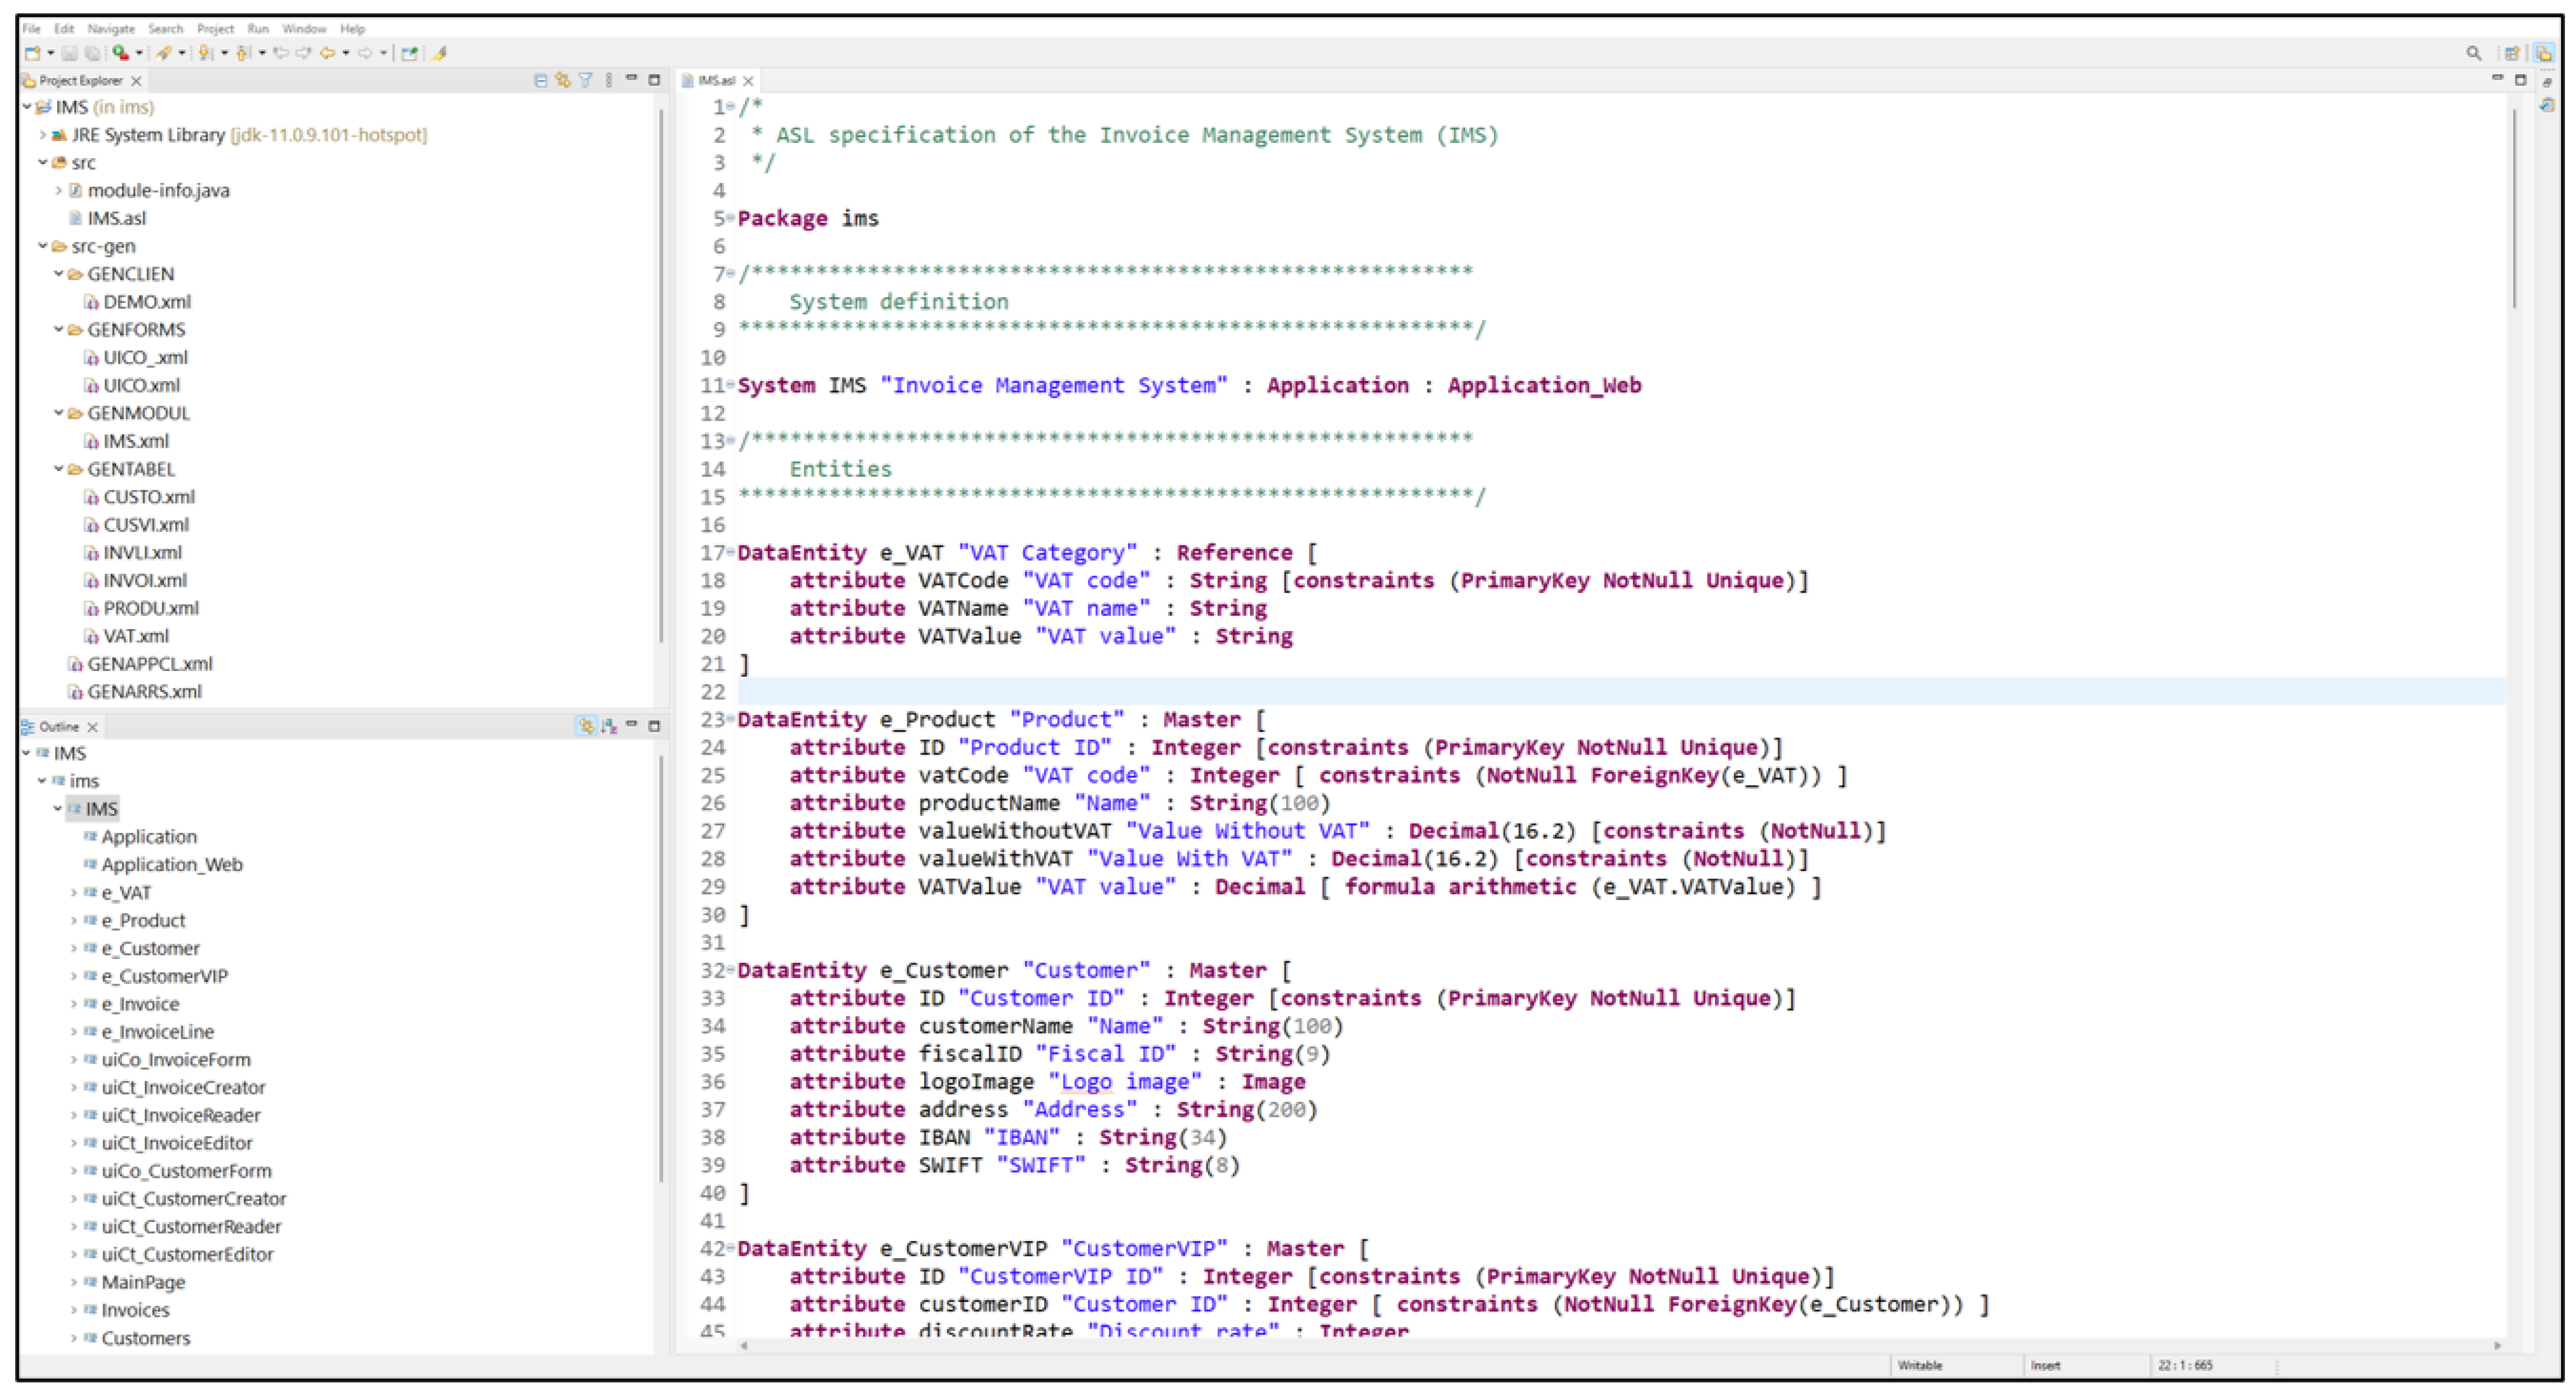Toggle Link with Editor in Project Explorer
This screenshot has height=1387, width=2576.
pos(563,80)
